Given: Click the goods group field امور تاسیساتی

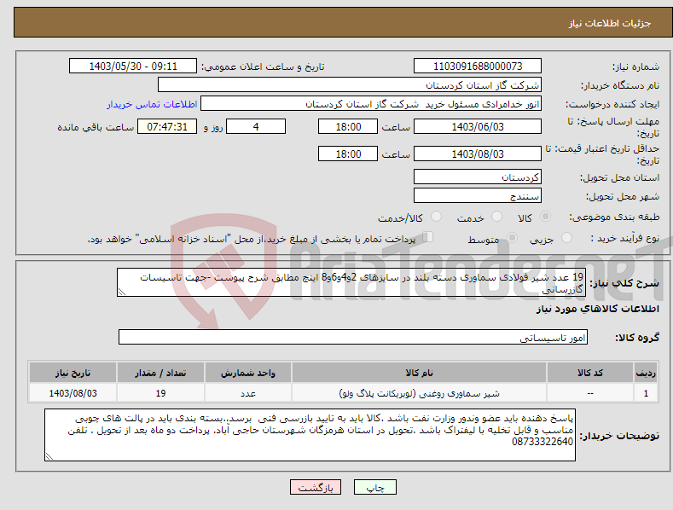Looking at the screenshot, I should pyautogui.click(x=353, y=338).
